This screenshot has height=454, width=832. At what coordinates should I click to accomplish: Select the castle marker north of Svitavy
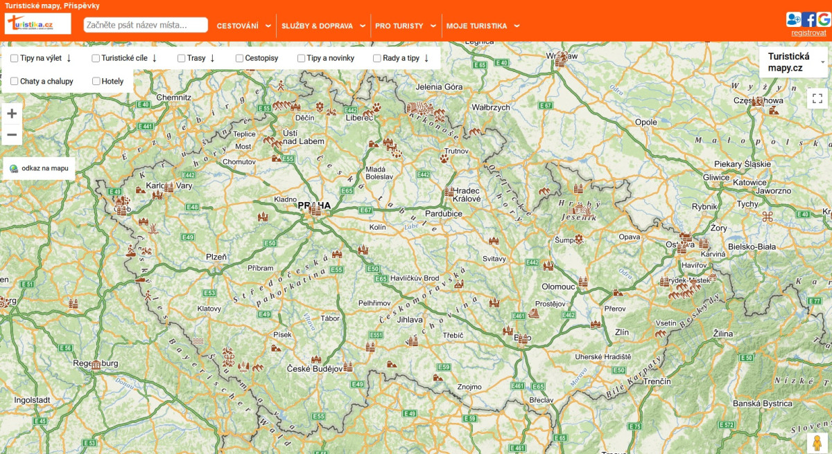click(x=494, y=241)
